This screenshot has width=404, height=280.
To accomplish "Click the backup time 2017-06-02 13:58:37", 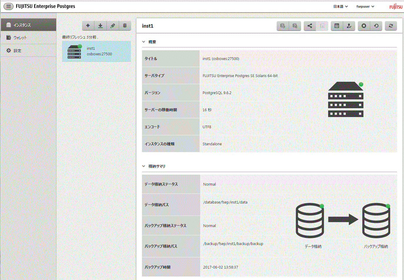I will tap(221, 267).
